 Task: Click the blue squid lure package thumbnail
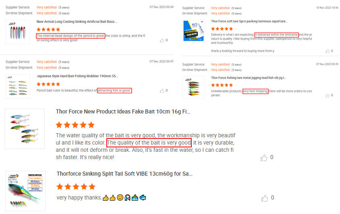click(194, 31)
